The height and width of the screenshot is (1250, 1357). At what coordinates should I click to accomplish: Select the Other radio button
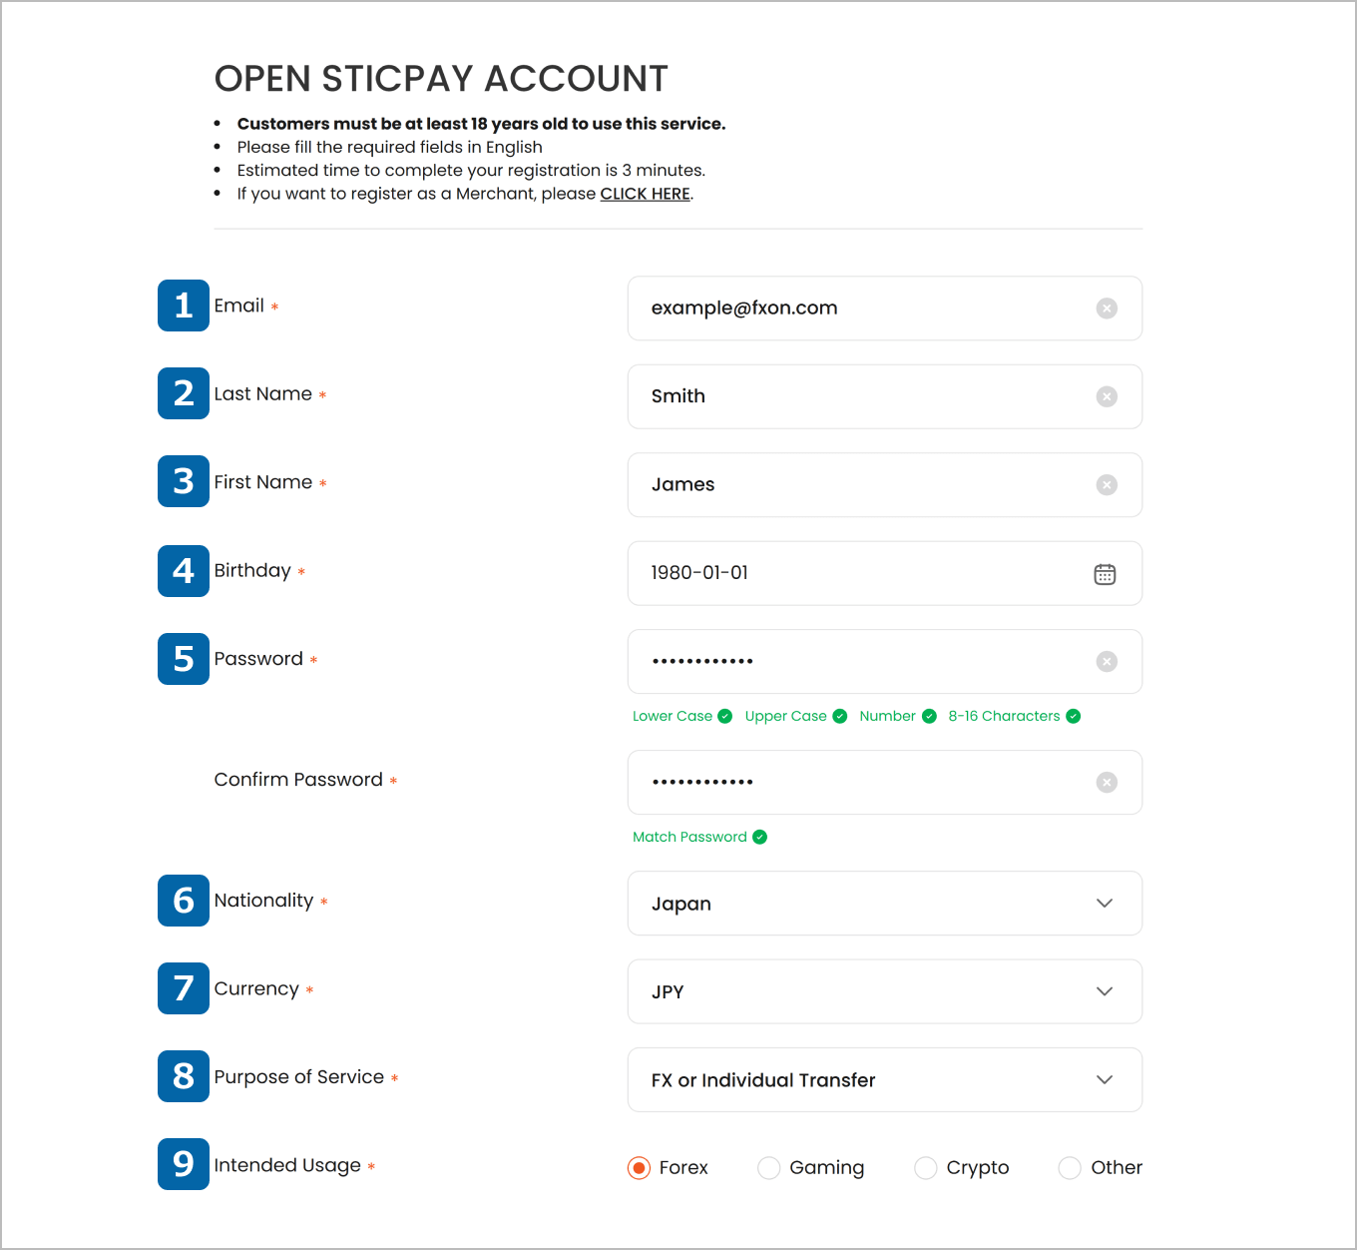(1070, 1167)
